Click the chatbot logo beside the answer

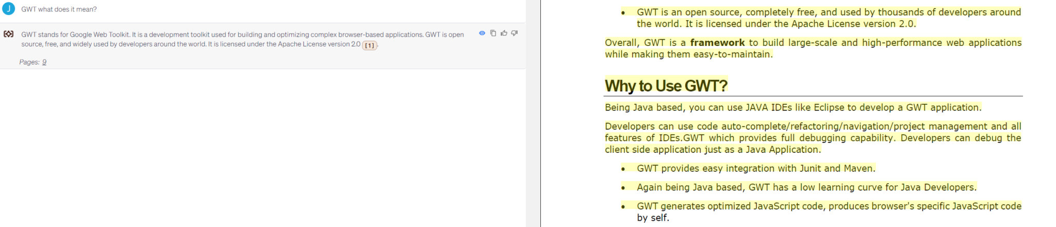(9, 34)
